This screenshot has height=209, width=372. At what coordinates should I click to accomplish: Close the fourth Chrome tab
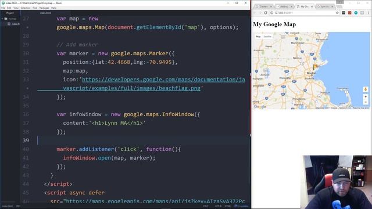click(x=332, y=6)
